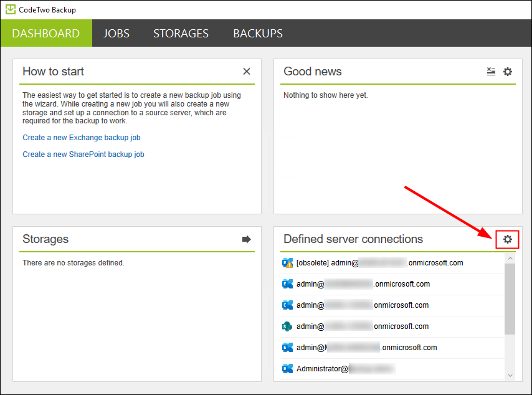
Task: Click the connections list scroll up arrow
Action: coord(510,259)
